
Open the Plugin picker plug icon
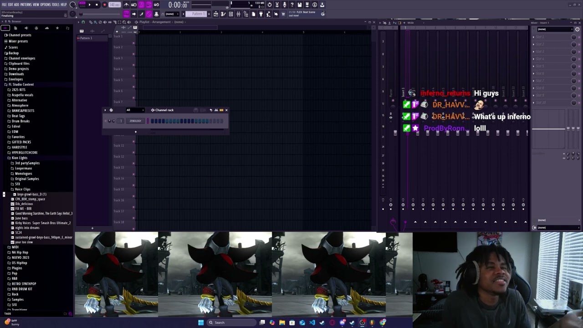click(x=261, y=14)
